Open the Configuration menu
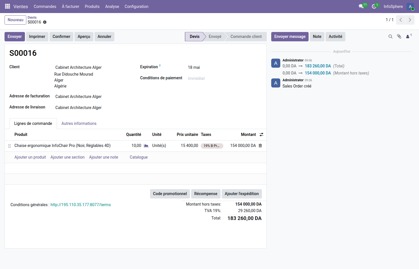 pyautogui.click(x=136, y=7)
